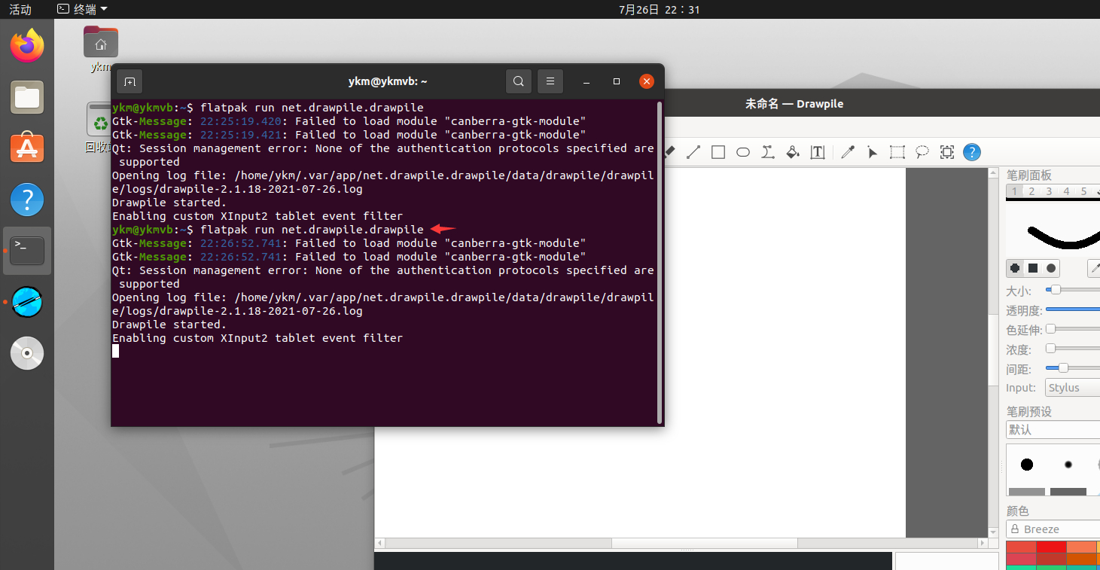Enable square pixel brush shape

coord(1033,268)
